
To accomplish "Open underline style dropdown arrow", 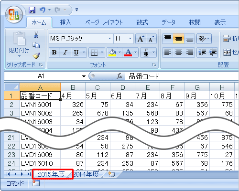I will point(84,53).
